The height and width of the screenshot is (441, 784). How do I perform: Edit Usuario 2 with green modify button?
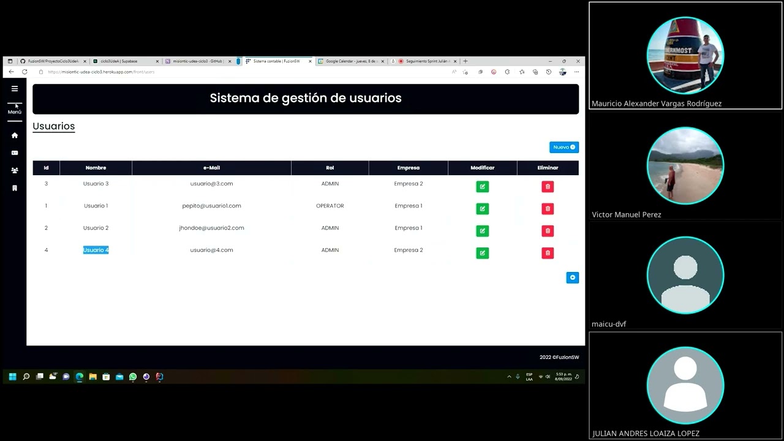point(483,231)
